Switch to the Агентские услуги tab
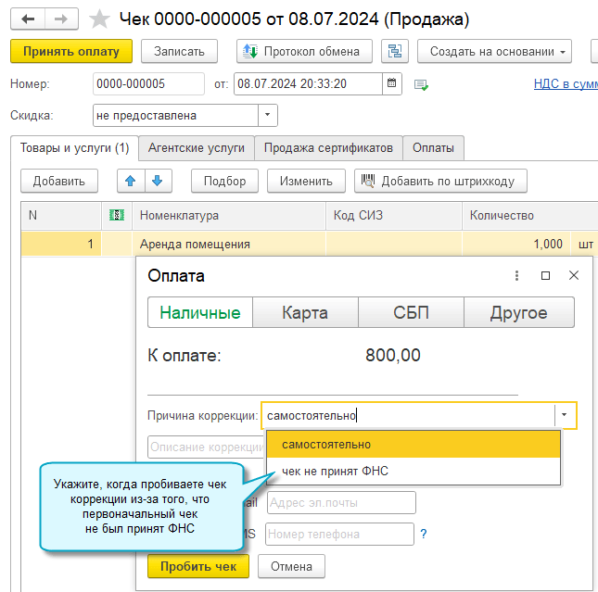Image resolution: width=598 pixels, height=592 pixels. click(197, 147)
